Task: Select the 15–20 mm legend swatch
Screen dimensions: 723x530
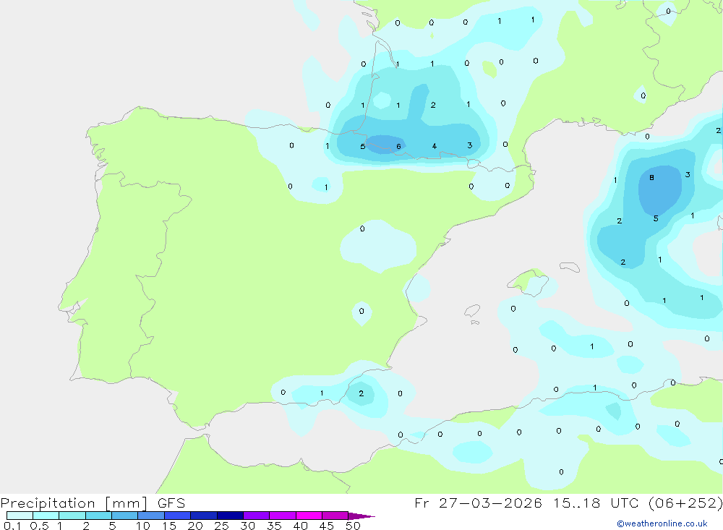Action: coord(178,516)
